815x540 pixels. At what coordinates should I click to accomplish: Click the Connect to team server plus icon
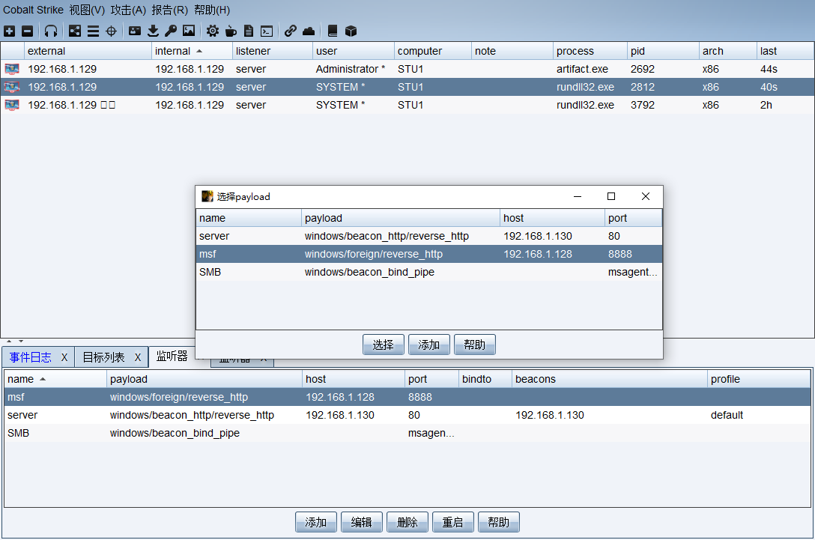(9, 31)
